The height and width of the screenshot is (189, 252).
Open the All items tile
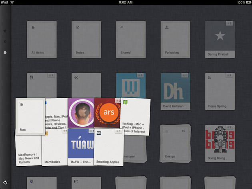42,39
